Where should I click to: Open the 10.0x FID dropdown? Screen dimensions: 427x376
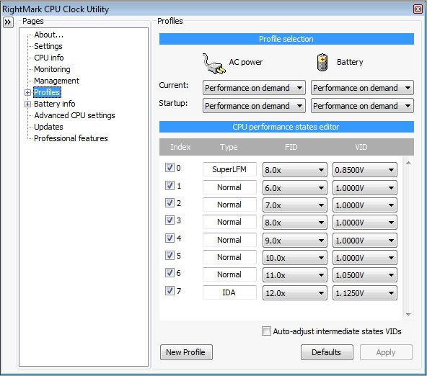click(295, 257)
